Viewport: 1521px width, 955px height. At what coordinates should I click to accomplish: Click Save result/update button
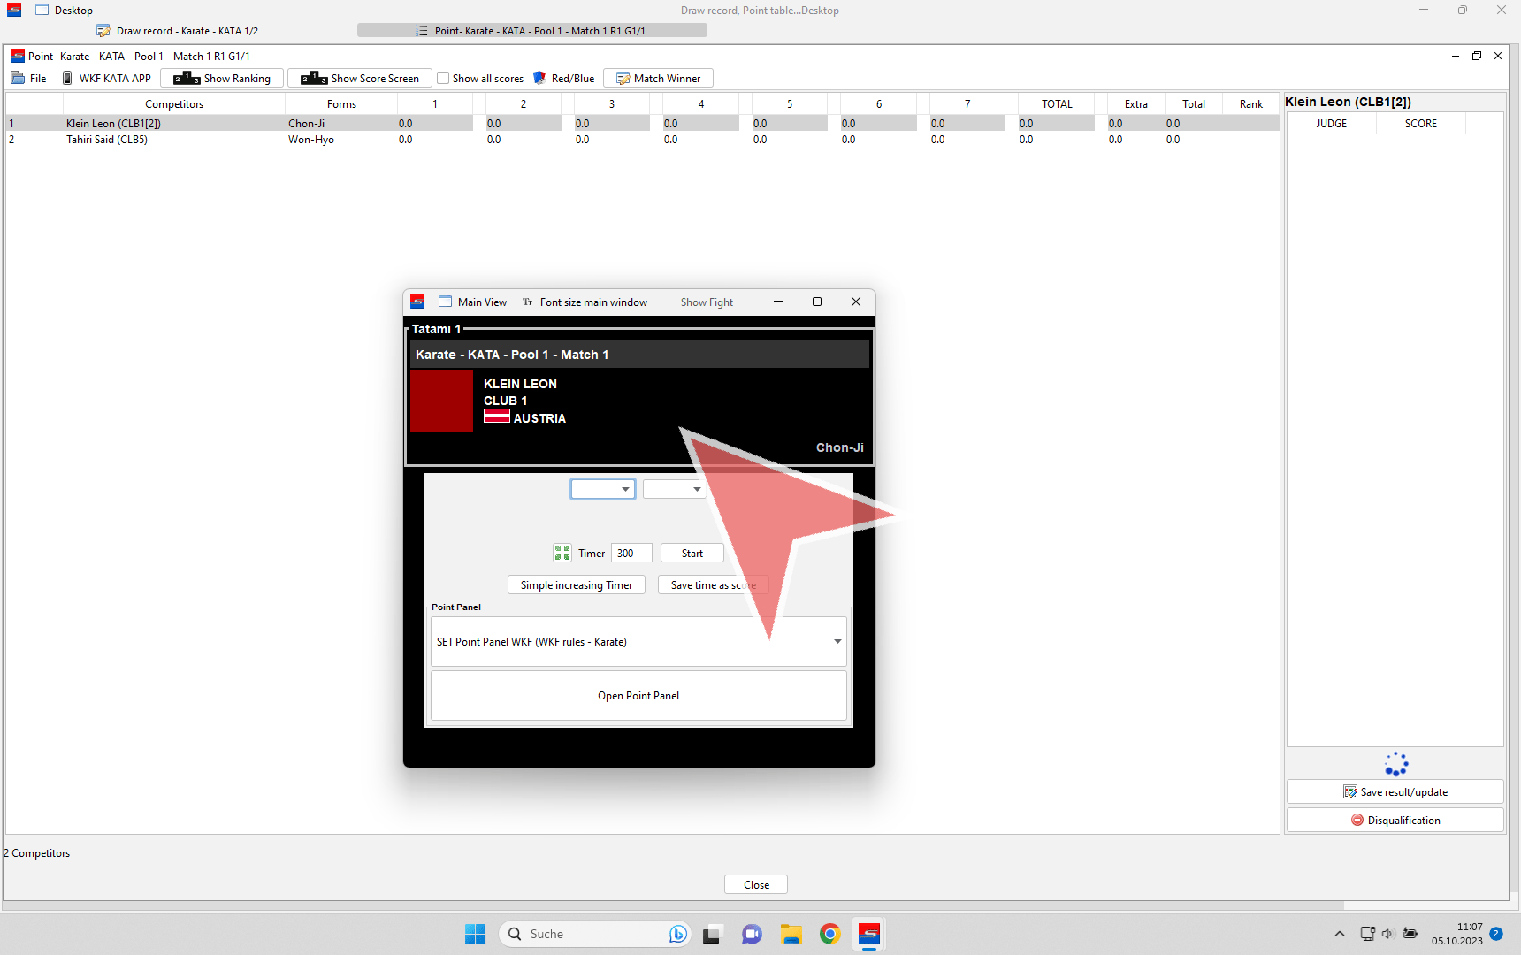coord(1395,791)
